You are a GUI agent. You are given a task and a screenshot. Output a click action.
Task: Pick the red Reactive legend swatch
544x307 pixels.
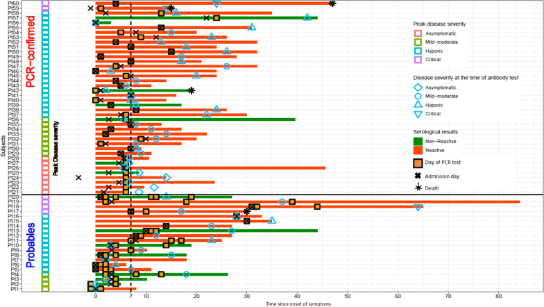[x=418, y=150]
